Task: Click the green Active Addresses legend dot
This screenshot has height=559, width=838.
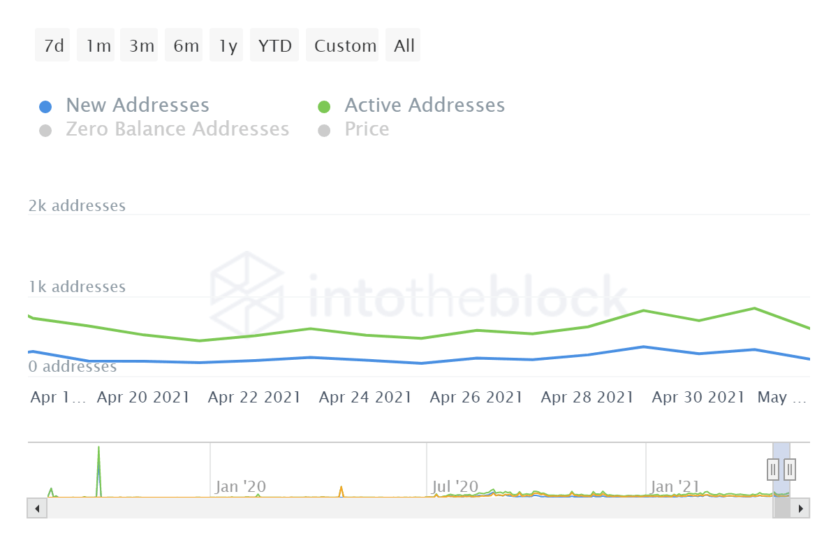Action: click(324, 107)
